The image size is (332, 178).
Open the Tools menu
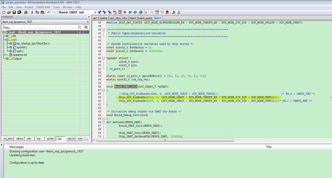(56, 7)
